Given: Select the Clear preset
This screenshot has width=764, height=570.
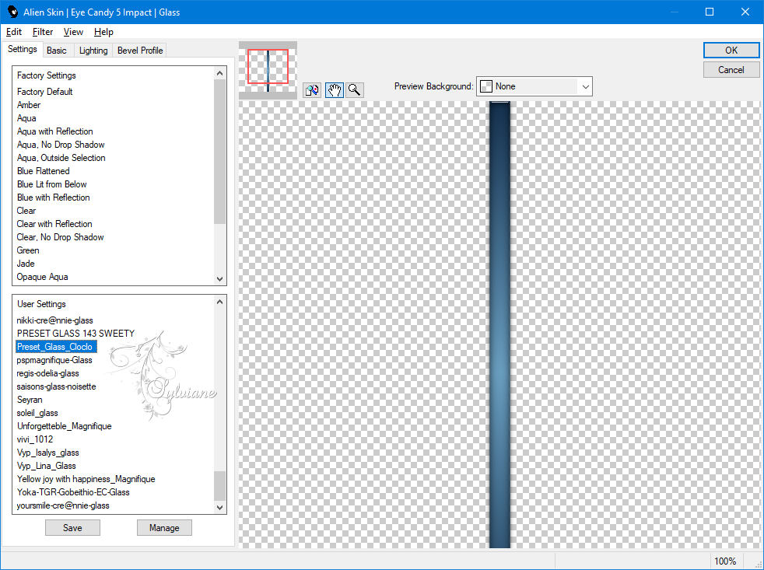Looking at the screenshot, I should tap(26, 211).
